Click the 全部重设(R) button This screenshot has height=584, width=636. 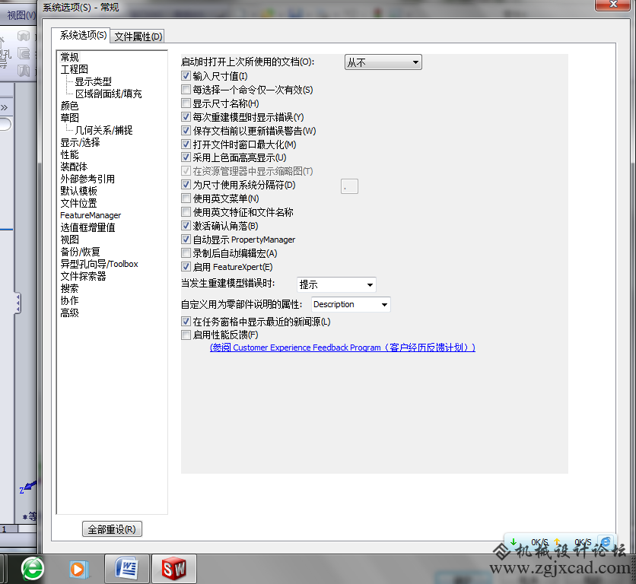point(112,529)
